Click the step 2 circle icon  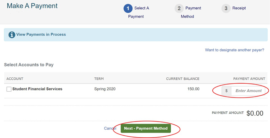point(179,8)
